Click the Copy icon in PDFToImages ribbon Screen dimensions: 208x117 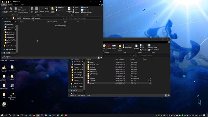[x=11, y=9]
